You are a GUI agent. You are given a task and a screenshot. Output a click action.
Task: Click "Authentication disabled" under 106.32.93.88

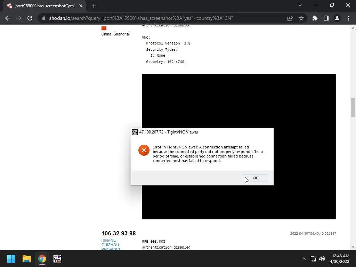click(166, 247)
